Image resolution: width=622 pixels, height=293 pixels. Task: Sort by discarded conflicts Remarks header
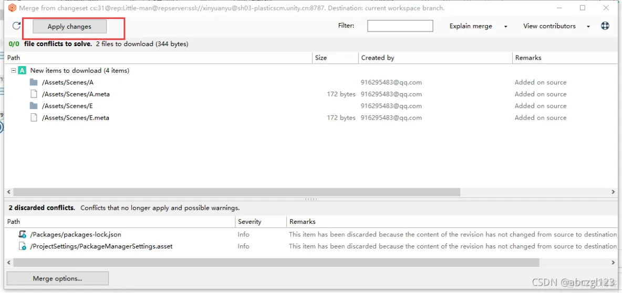tap(452, 222)
